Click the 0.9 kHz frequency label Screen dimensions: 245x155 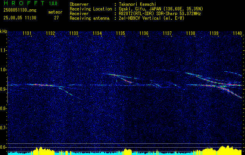(x=3, y=89)
